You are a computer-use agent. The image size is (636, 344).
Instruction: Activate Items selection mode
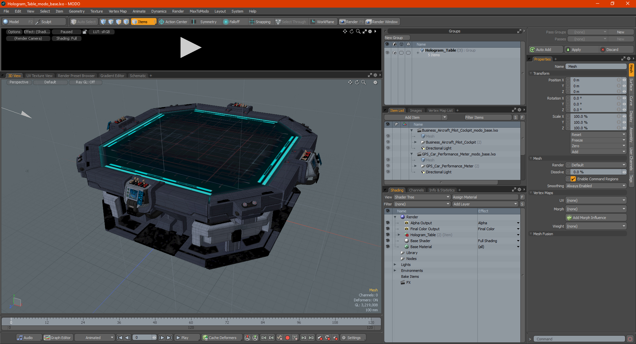coord(143,22)
